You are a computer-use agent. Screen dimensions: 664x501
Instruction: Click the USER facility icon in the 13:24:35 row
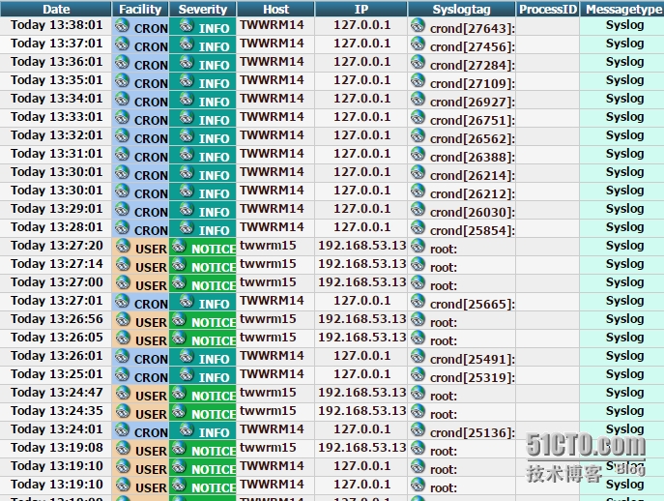[123, 412]
